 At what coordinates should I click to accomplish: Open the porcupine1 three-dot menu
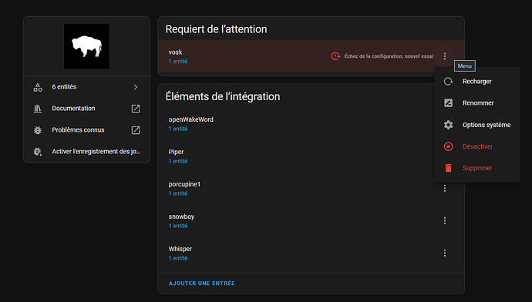(x=444, y=189)
